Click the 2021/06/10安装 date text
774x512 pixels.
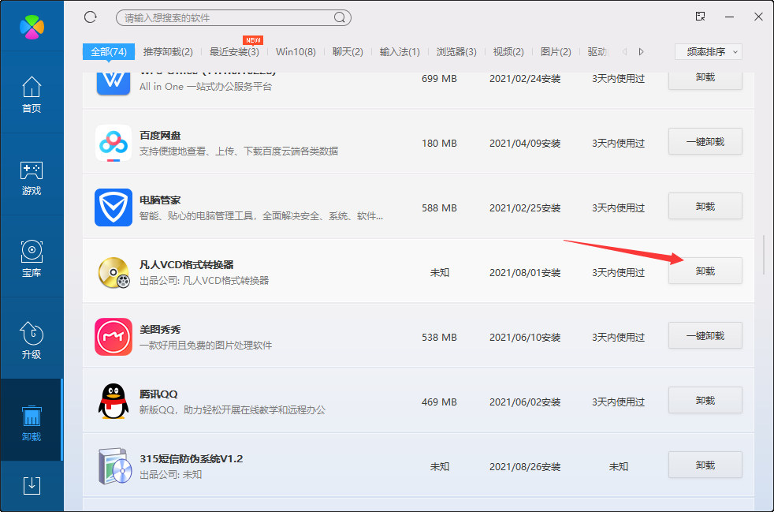[525, 338]
